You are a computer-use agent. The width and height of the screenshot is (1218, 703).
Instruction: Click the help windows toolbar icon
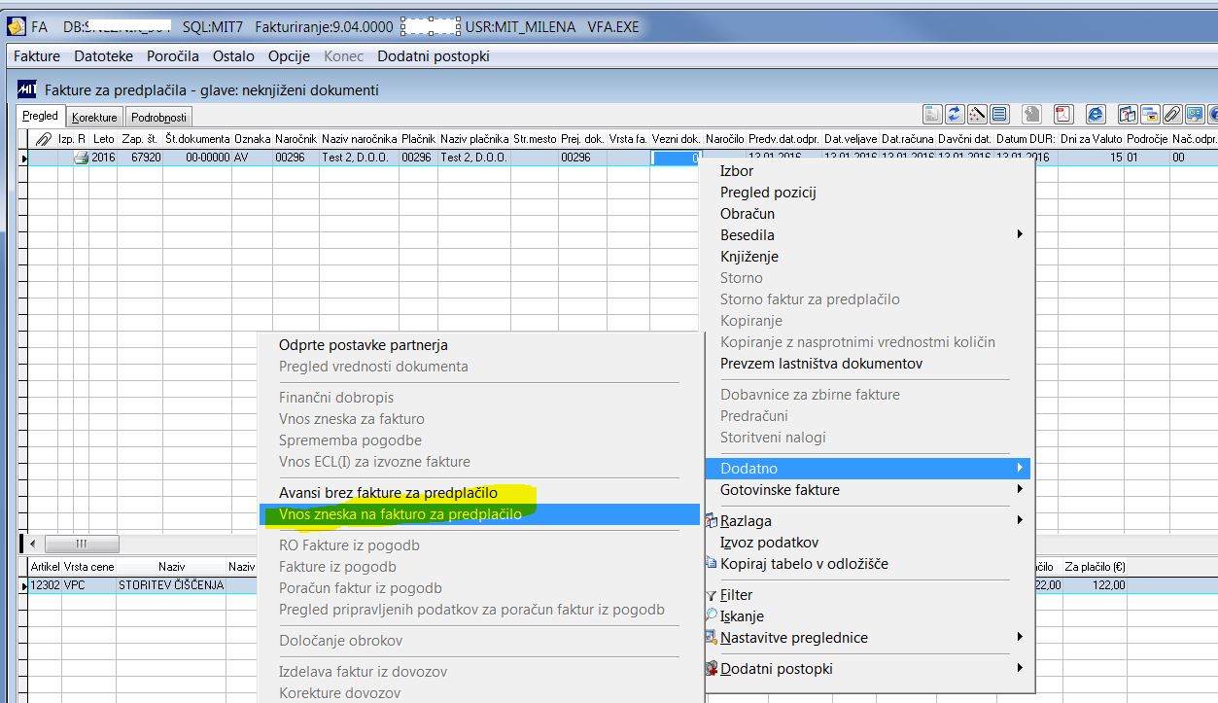1128,114
